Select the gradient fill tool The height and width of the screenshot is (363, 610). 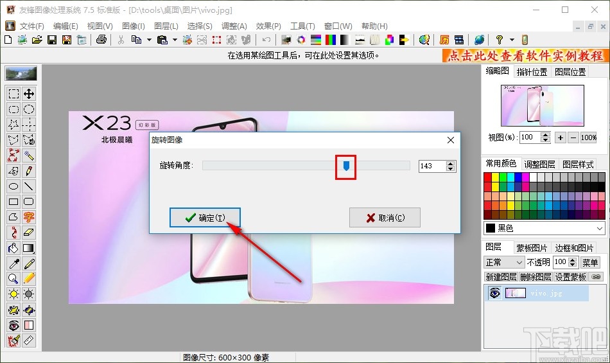click(x=29, y=248)
